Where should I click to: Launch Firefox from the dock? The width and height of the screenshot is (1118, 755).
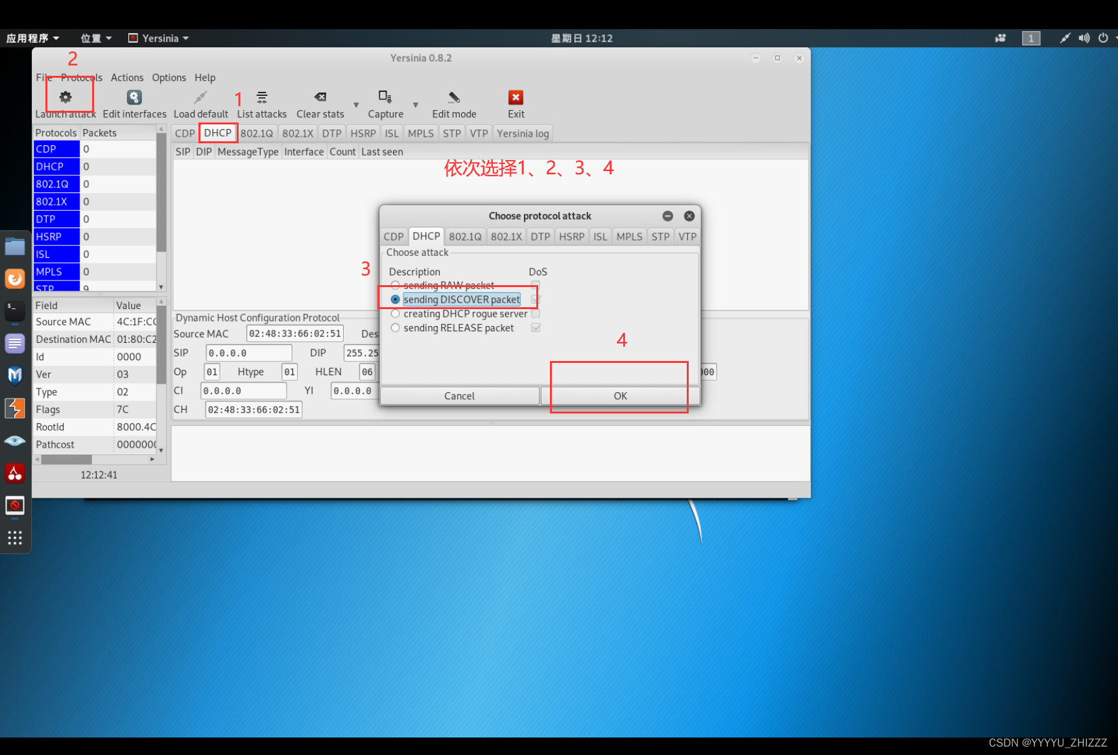coord(15,279)
